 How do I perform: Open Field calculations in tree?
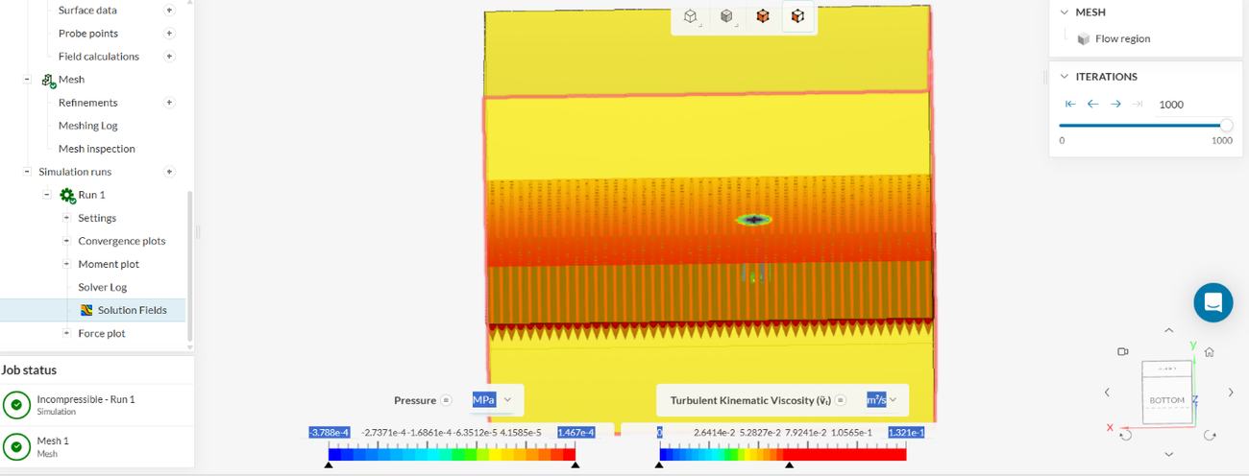tap(99, 56)
